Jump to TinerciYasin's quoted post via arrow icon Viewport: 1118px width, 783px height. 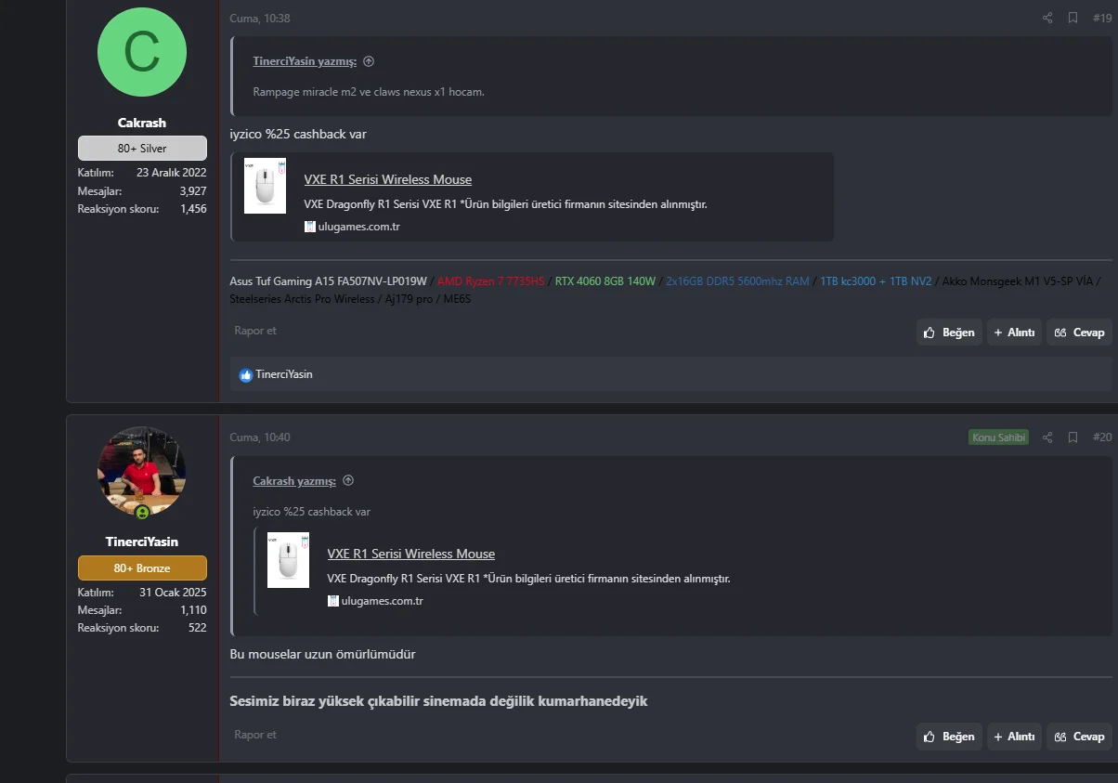pos(369,61)
